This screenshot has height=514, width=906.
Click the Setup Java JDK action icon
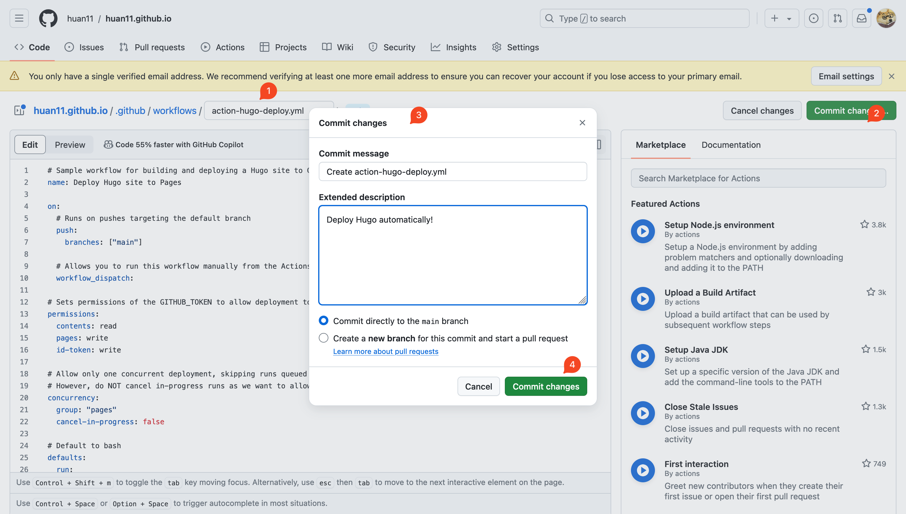[x=643, y=356]
